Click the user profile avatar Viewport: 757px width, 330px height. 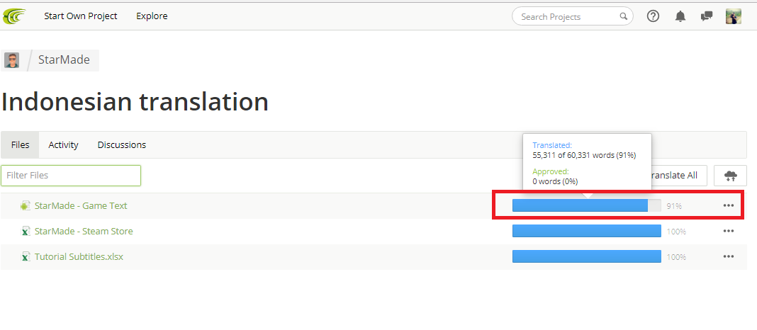click(734, 16)
